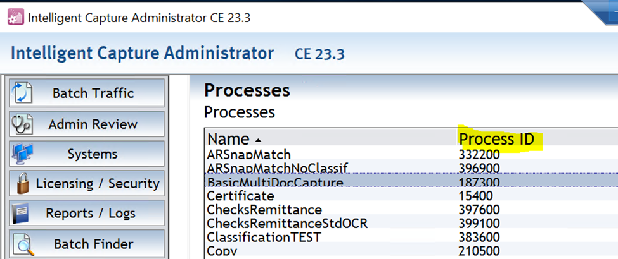Image resolution: width=618 pixels, height=259 pixels.
Task: Click Process ID value 399100
Action: [x=479, y=223]
